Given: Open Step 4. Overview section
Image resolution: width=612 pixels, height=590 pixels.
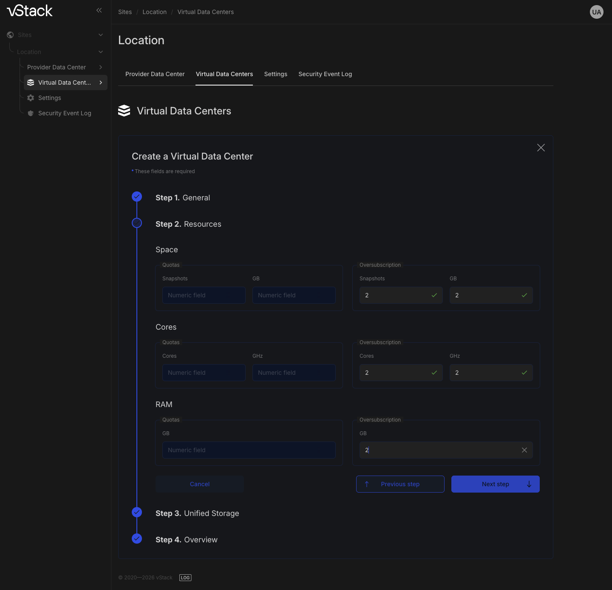Looking at the screenshot, I should coord(187,540).
